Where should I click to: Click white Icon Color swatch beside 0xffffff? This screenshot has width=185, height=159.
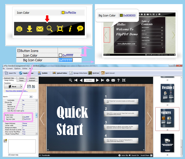pos(60,55)
